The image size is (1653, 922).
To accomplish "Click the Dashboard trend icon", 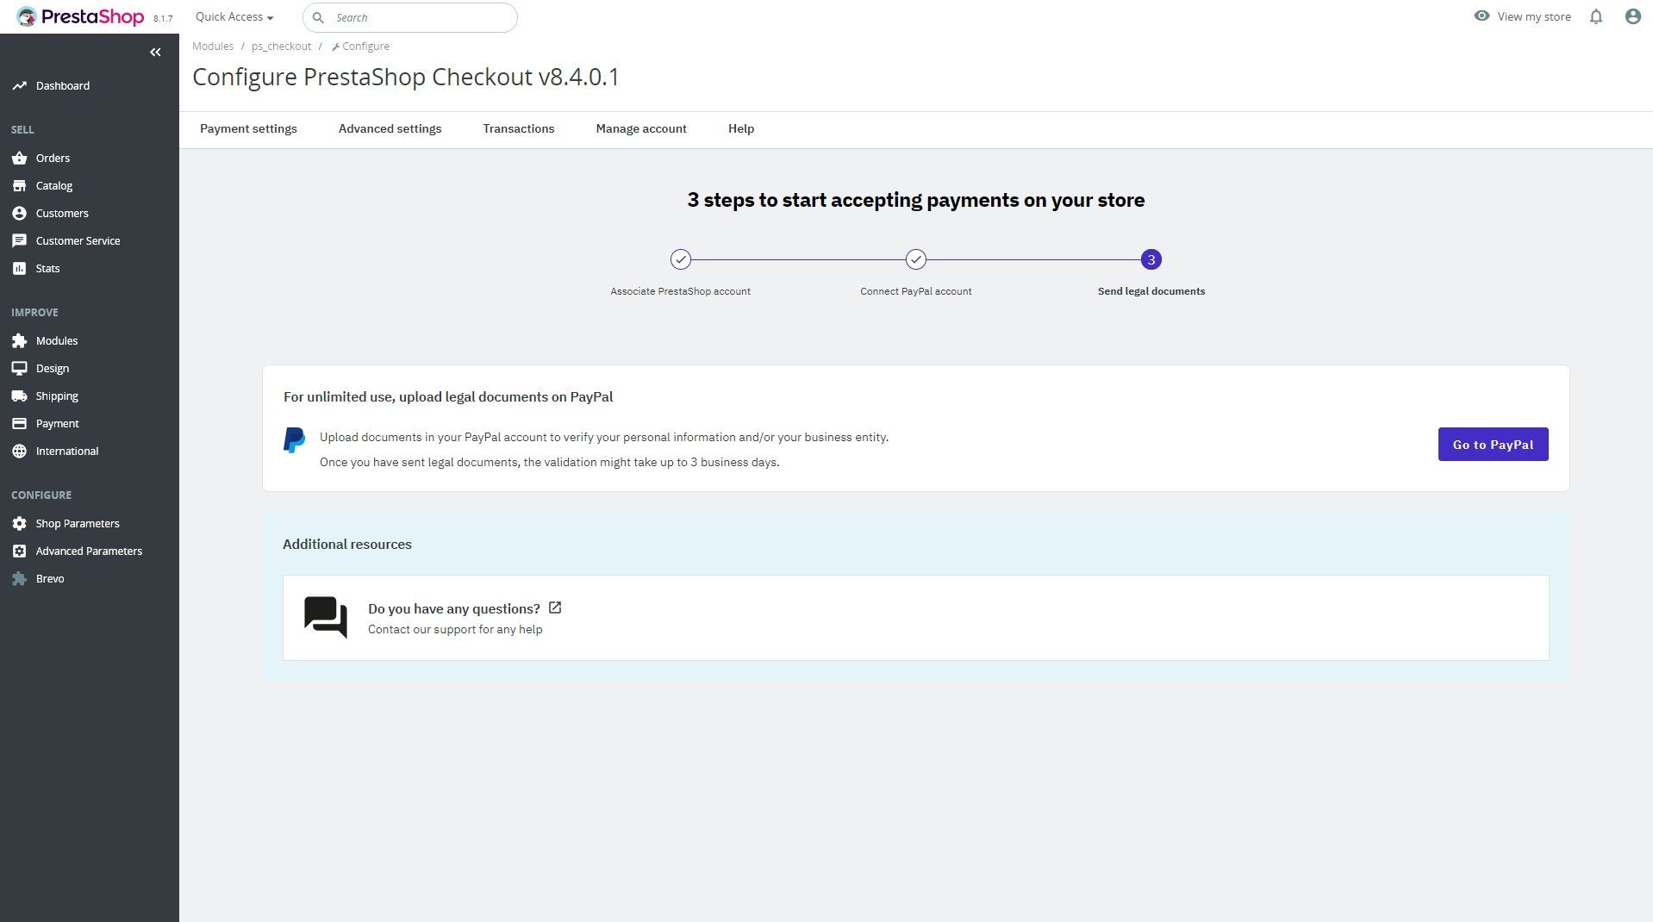I will pyautogui.click(x=19, y=86).
